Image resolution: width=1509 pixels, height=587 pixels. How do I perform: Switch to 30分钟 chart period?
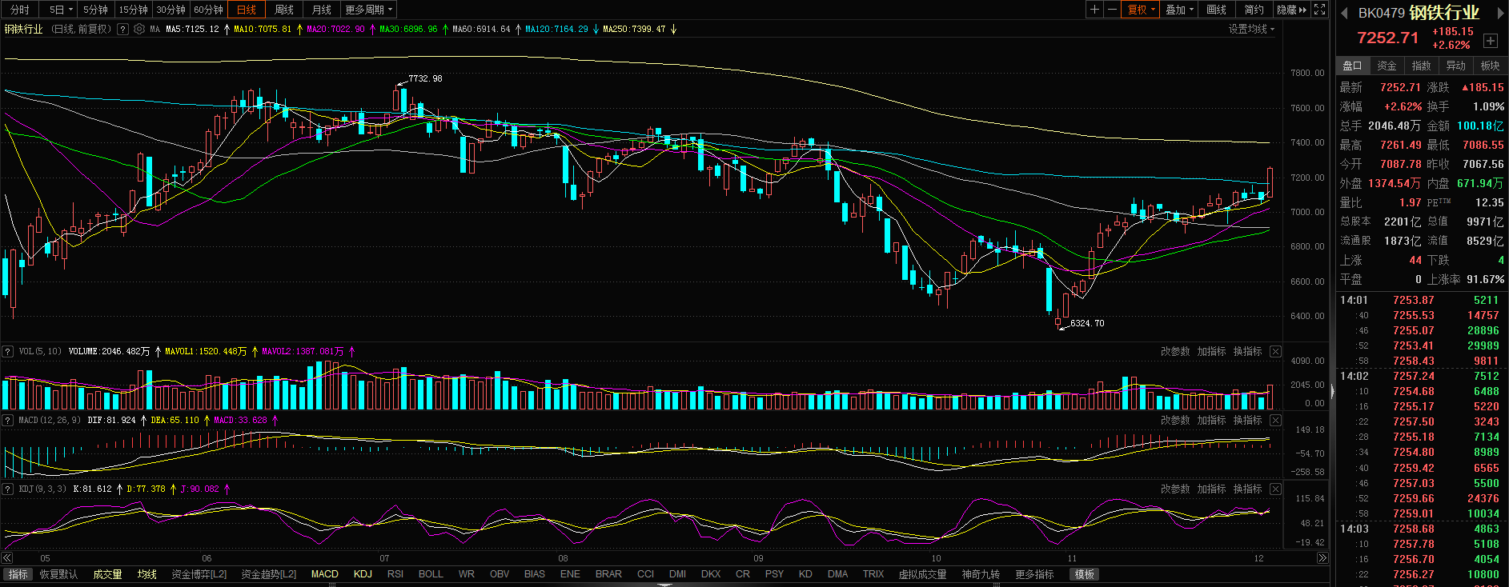[171, 10]
